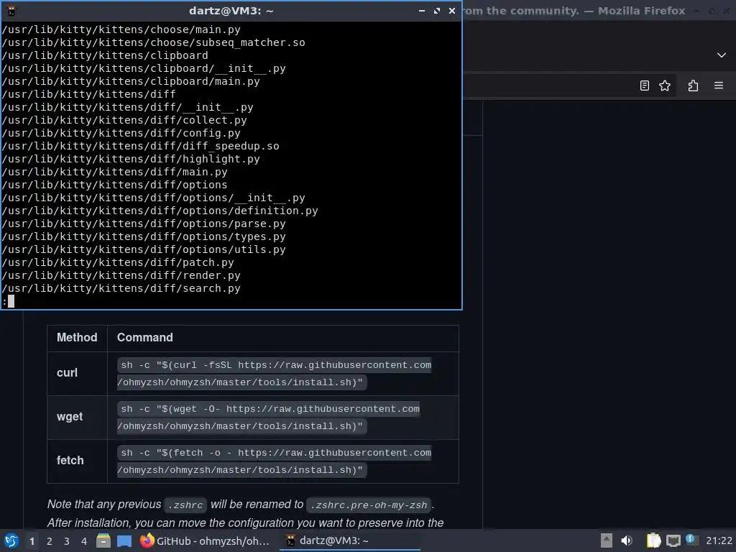
Task: Click the terminal window menu icon in the title bar
Action: [11, 11]
